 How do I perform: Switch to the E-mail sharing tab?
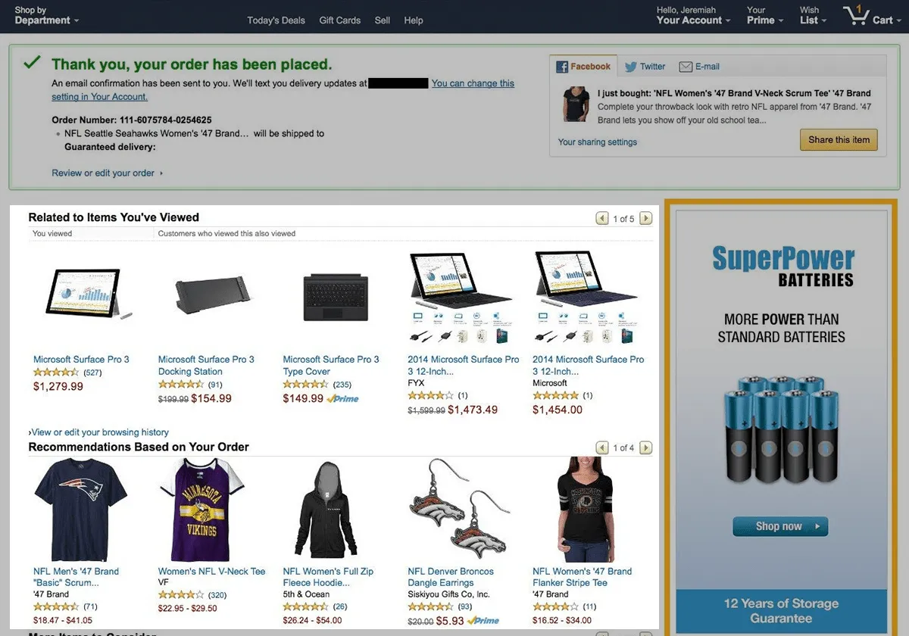(x=699, y=67)
